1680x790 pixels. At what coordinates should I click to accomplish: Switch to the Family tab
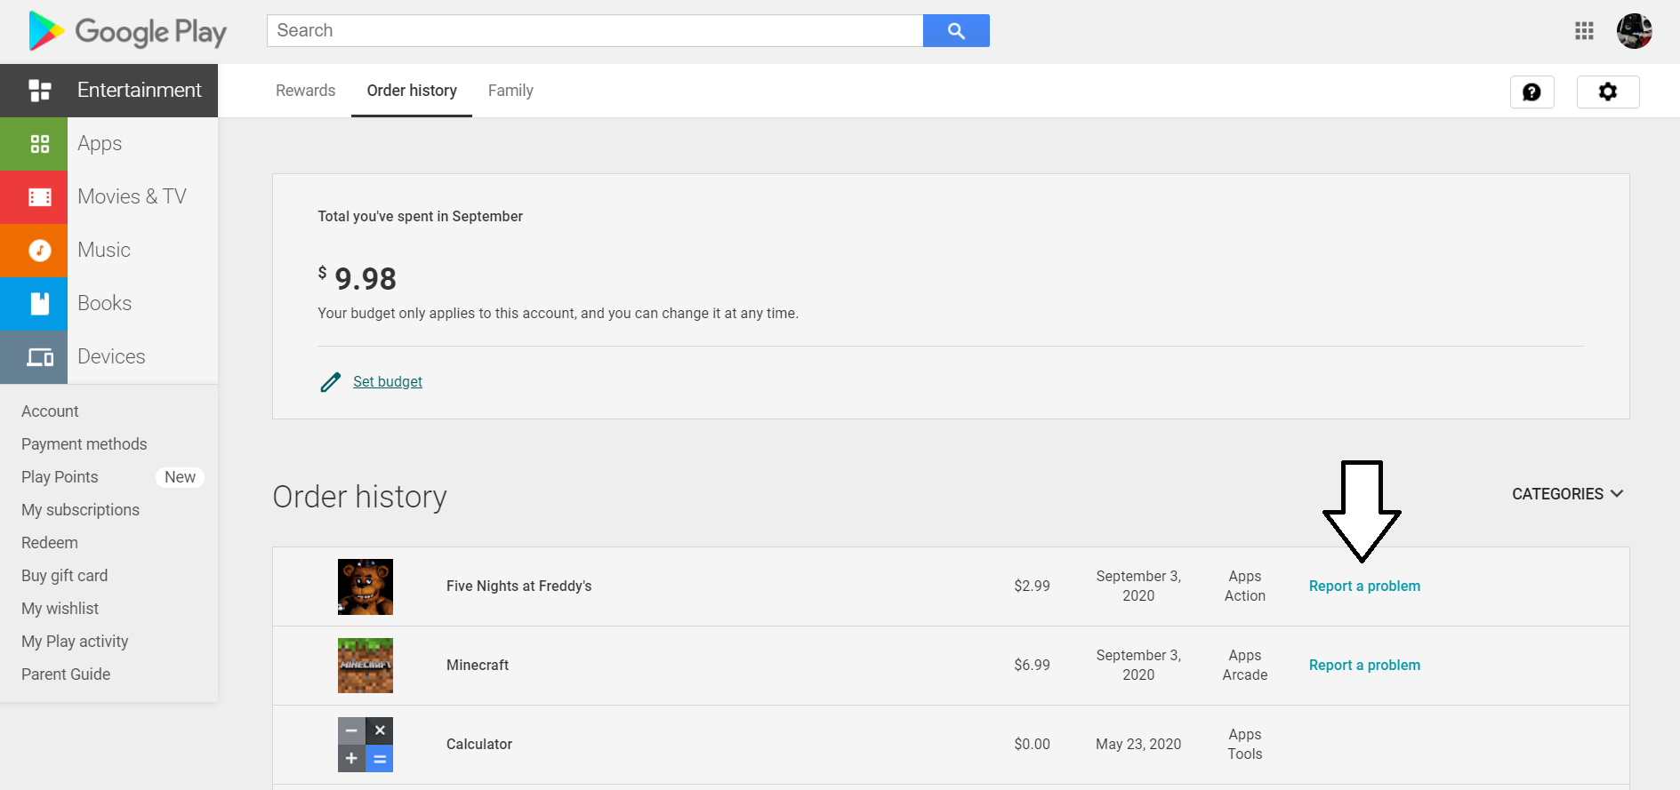pyautogui.click(x=510, y=91)
